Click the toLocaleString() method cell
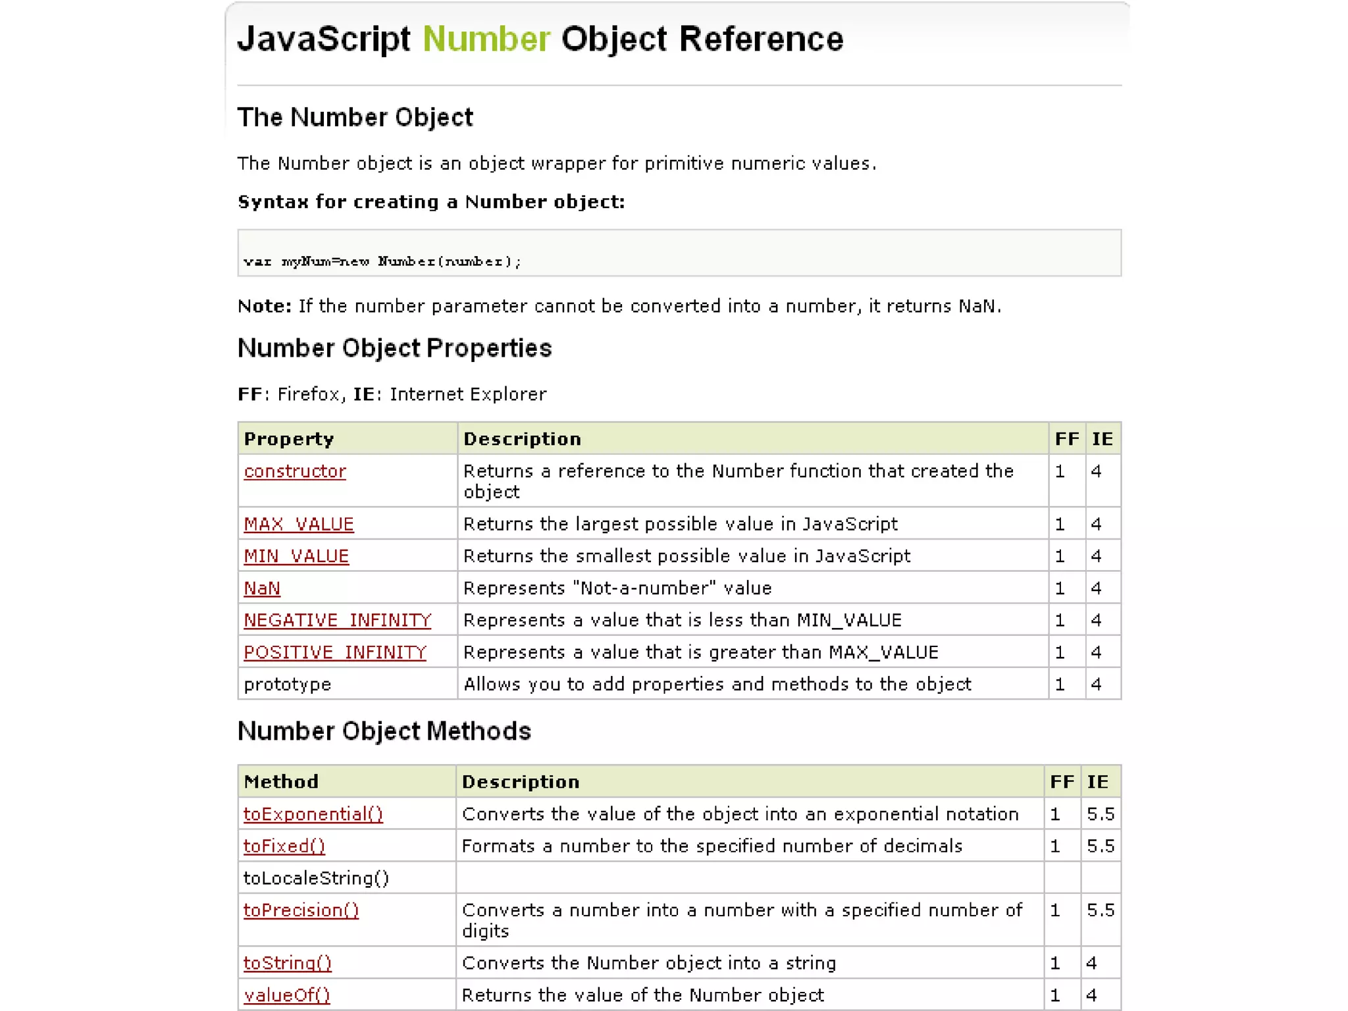This screenshot has width=1348, height=1011. (x=316, y=878)
